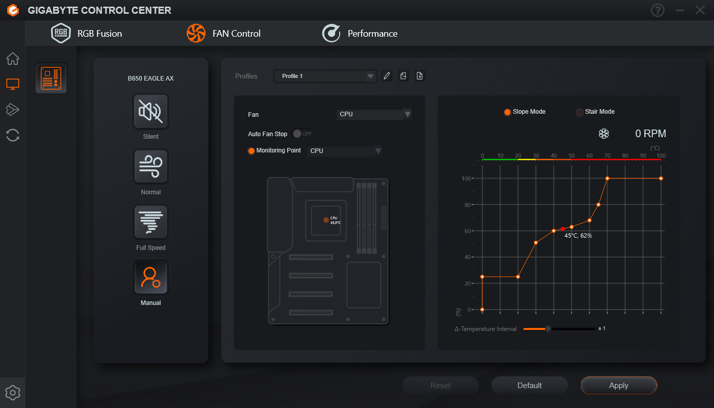Screen dimensions: 714x408
Task: Click the curve point at 60°C, 68%
Action: (590, 220)
